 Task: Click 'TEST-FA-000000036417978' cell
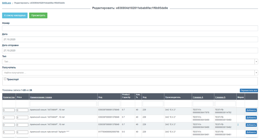tap(201, 111)
